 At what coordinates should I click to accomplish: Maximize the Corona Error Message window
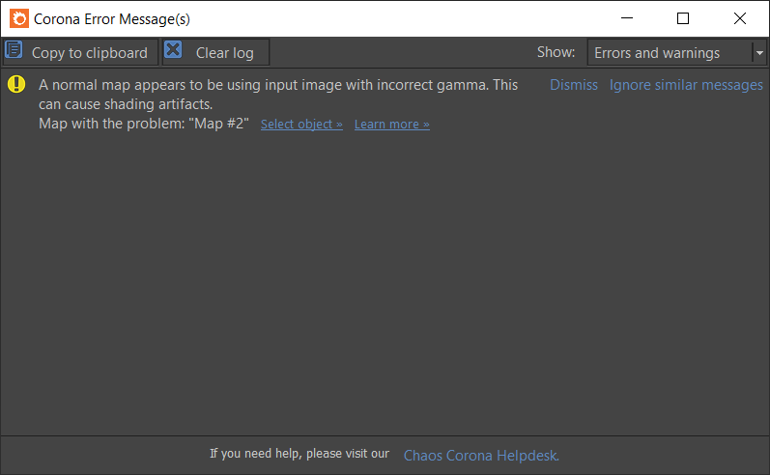click(683, 18)
